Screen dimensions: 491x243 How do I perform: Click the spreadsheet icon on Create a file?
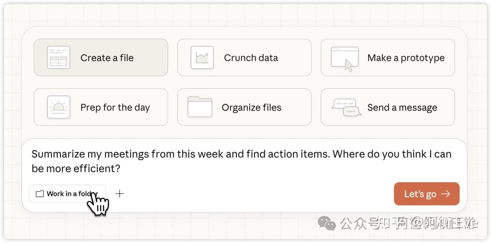(58, 58)
